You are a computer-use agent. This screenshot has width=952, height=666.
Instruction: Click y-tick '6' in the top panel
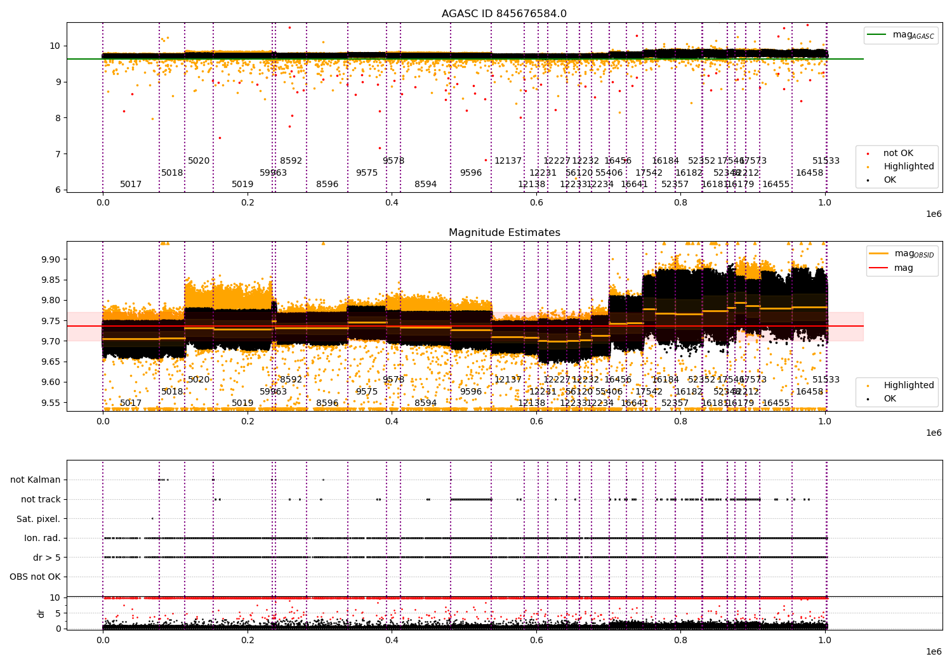58,190
